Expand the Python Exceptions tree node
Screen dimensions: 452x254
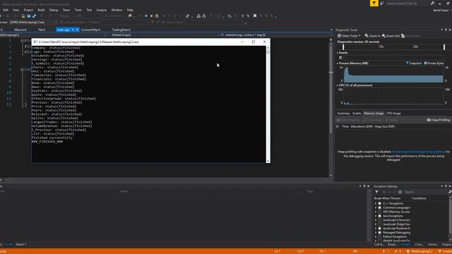pyautogui.click(x=376, y=237)
